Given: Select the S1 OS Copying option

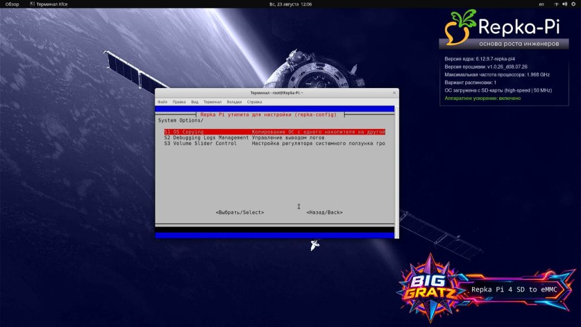Looking at the screenshot, I should click(275, 132).
